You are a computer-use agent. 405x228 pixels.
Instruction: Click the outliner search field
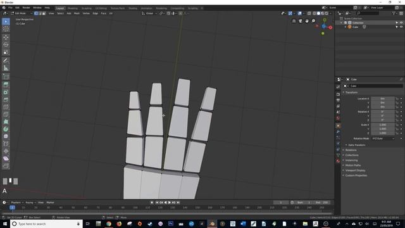coord(368,13)
